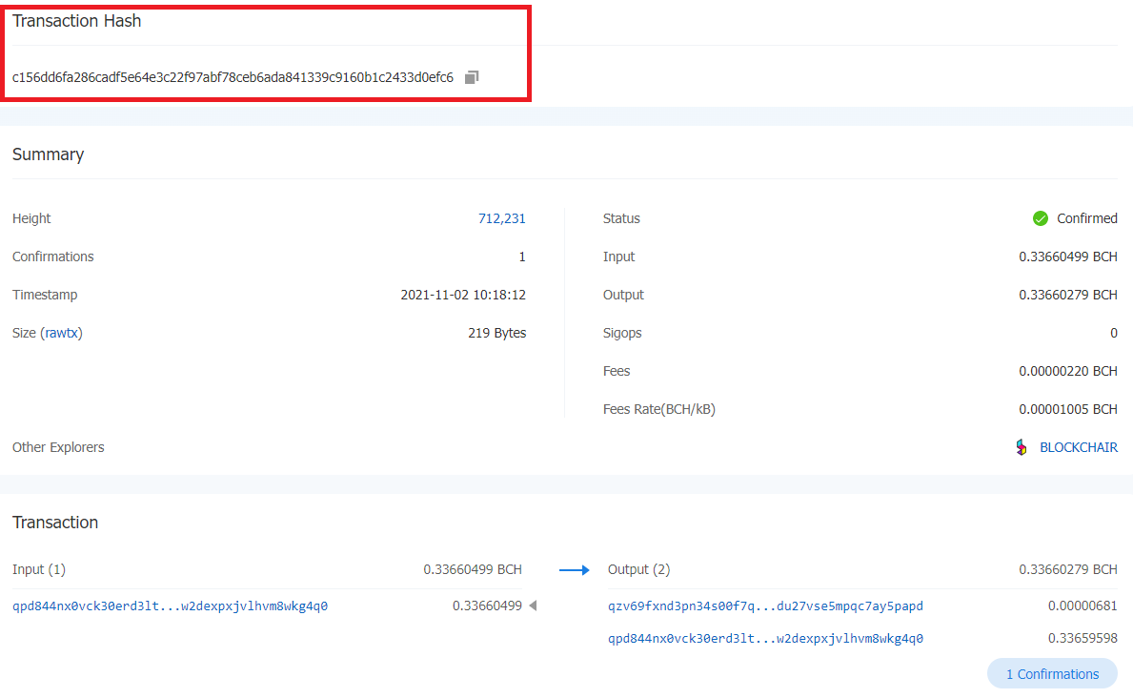This screenshot has height=698, width=1133.
Task: Open block height 712,231
Action: [x=501, y=218]
